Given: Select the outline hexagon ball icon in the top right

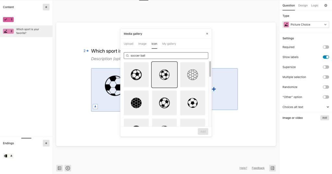Looking at the screenshot, I should 193,75.
